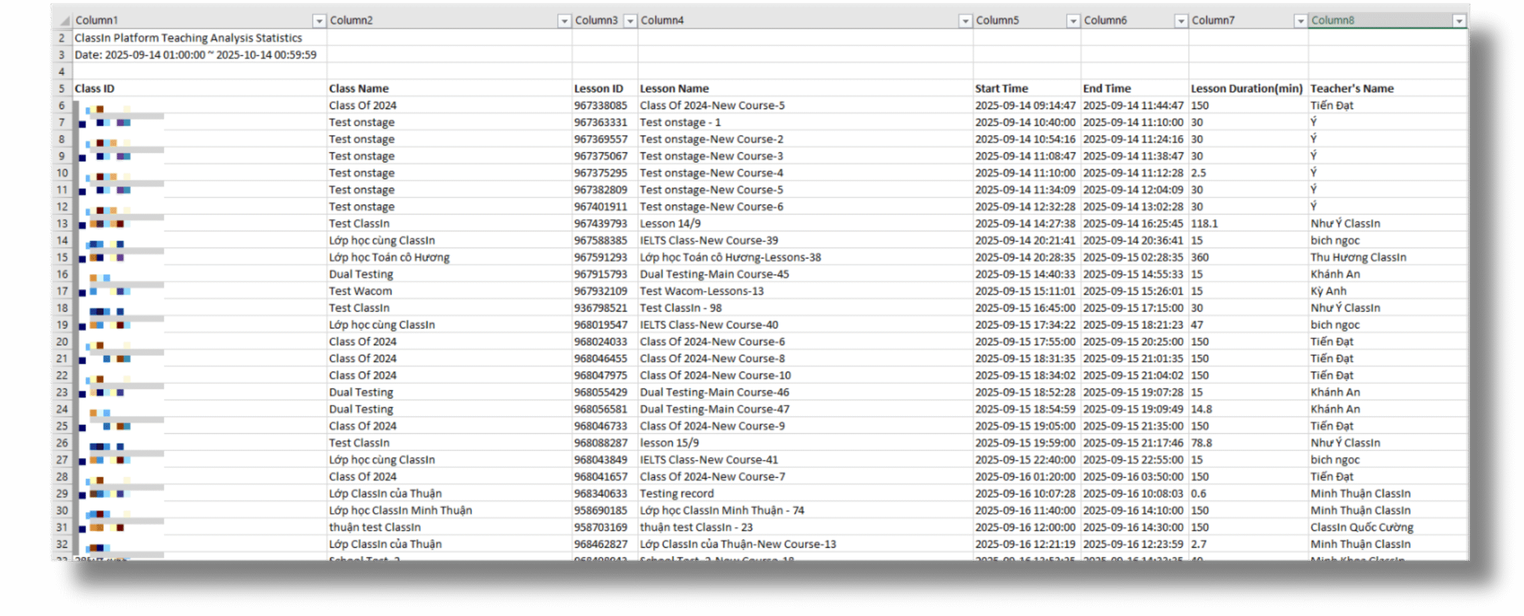This screenshot has width=1524, height=616.
Task: Expand the Column5 filter arrow
Action: click(x=1073, y=21)
